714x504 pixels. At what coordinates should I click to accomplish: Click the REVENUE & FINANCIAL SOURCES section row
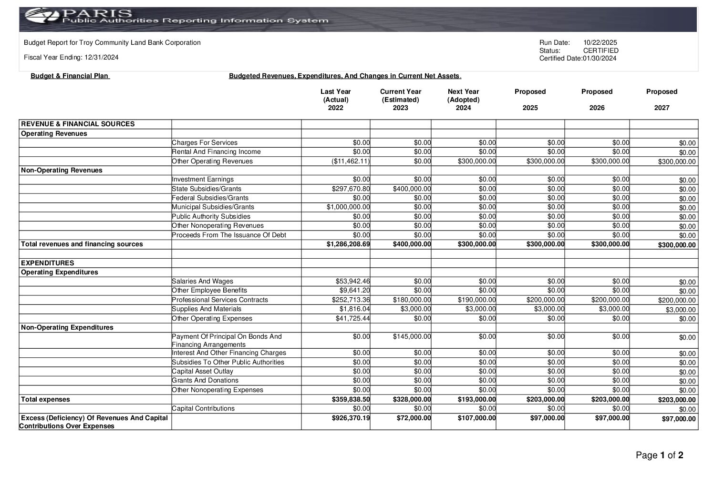pyautogui.click(x=78, y=124)
